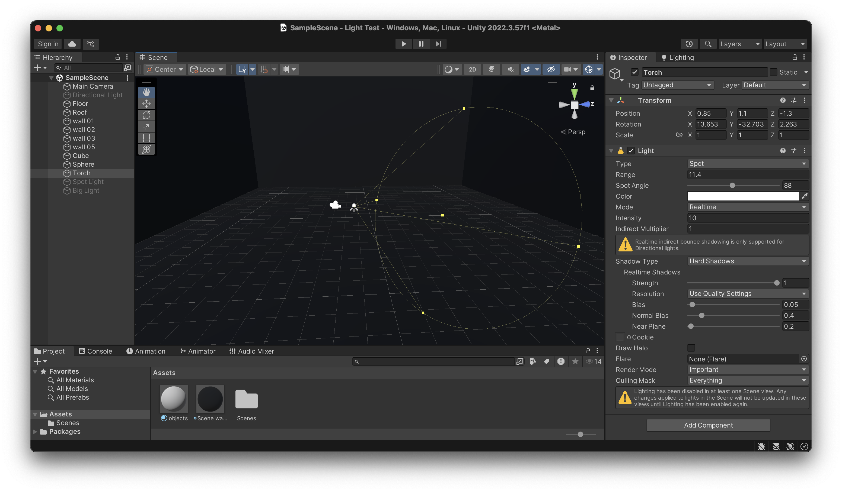Disable the Light component checkbox
842x492 pixels.
pyautogui.click(x=631, y=151)
